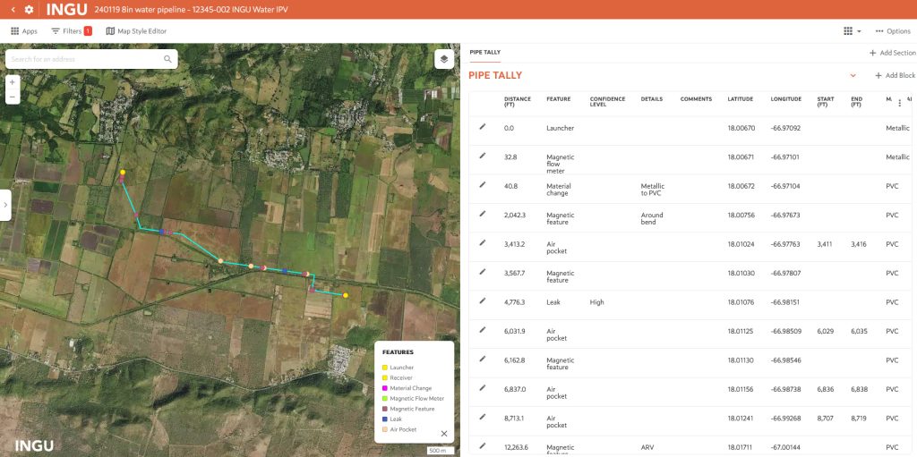Image resolution: width=917 pixels, height=457 pixels.
Task: Click the Latitude column header
Action: point(740,99)
